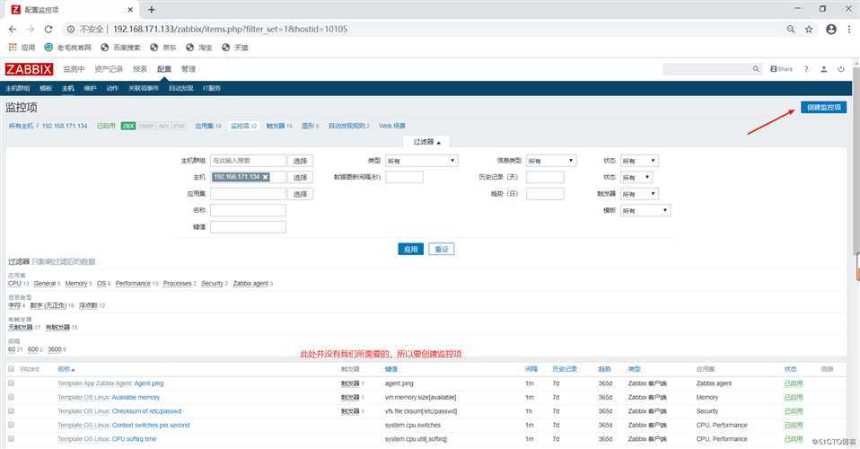Click the search magnifier in Zabbix header

pyautogui.click(x=756, y=69)
